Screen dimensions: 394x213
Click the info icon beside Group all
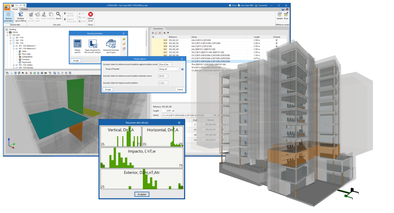pos(182,69)
